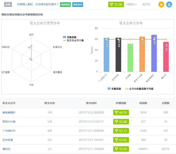Click the green 阅读最高 badge

click(65, 4)
